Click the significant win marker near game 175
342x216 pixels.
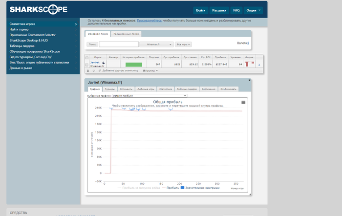pos(171,109)
